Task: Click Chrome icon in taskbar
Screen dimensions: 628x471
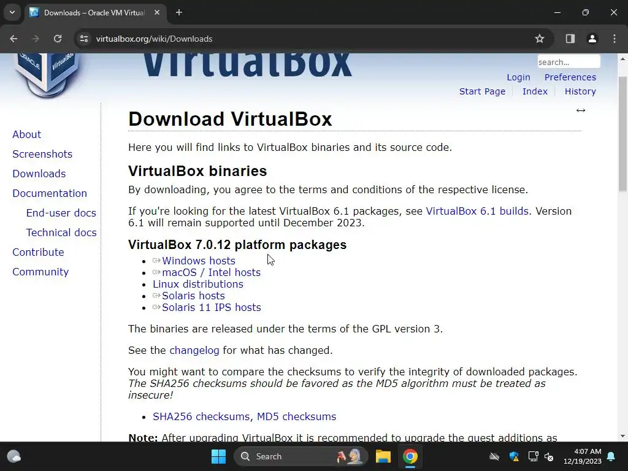Action: (x=410, y=456)
